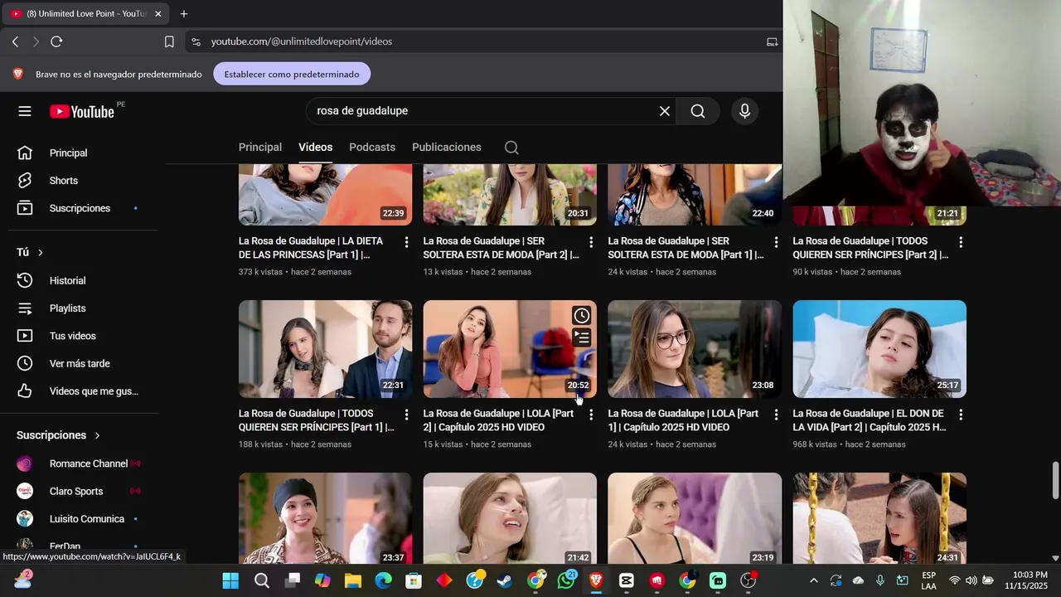Open LOLA Part 2 video title link
This screenshot has height=597, width=1061.
click(x=500, y=420)
